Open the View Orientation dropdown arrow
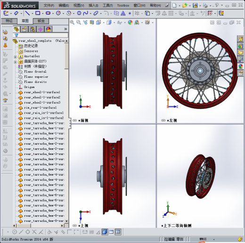 point(104,23)
